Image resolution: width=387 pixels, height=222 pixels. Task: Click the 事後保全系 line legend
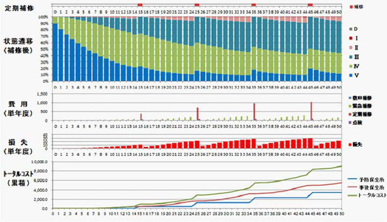point(362,187)
